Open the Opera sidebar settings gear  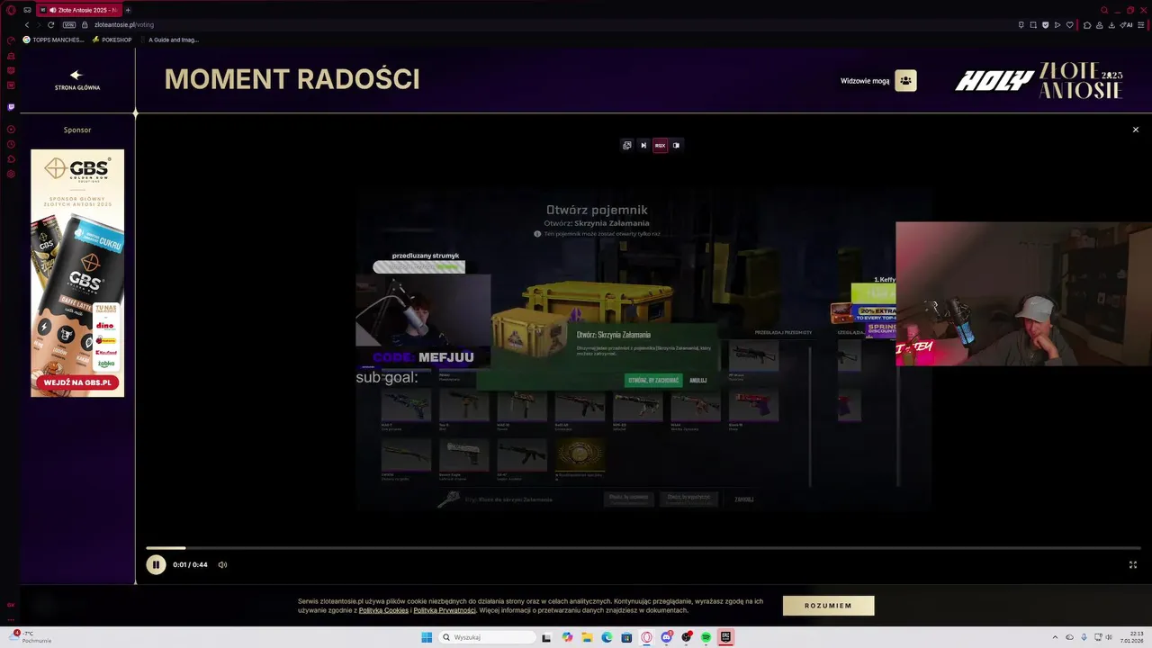tap(11, 174)
